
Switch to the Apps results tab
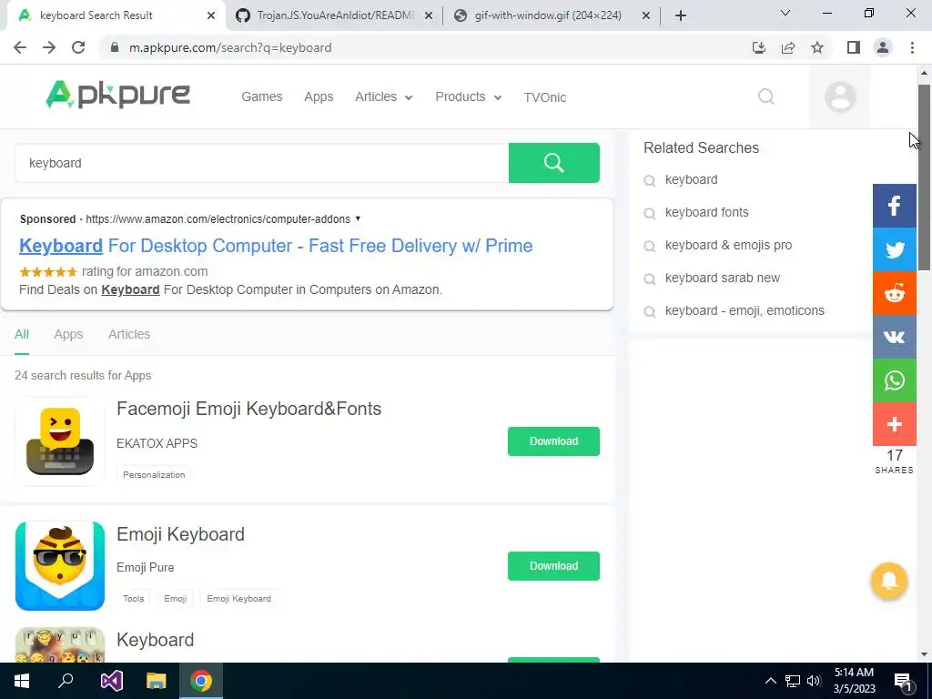point(68,334)
